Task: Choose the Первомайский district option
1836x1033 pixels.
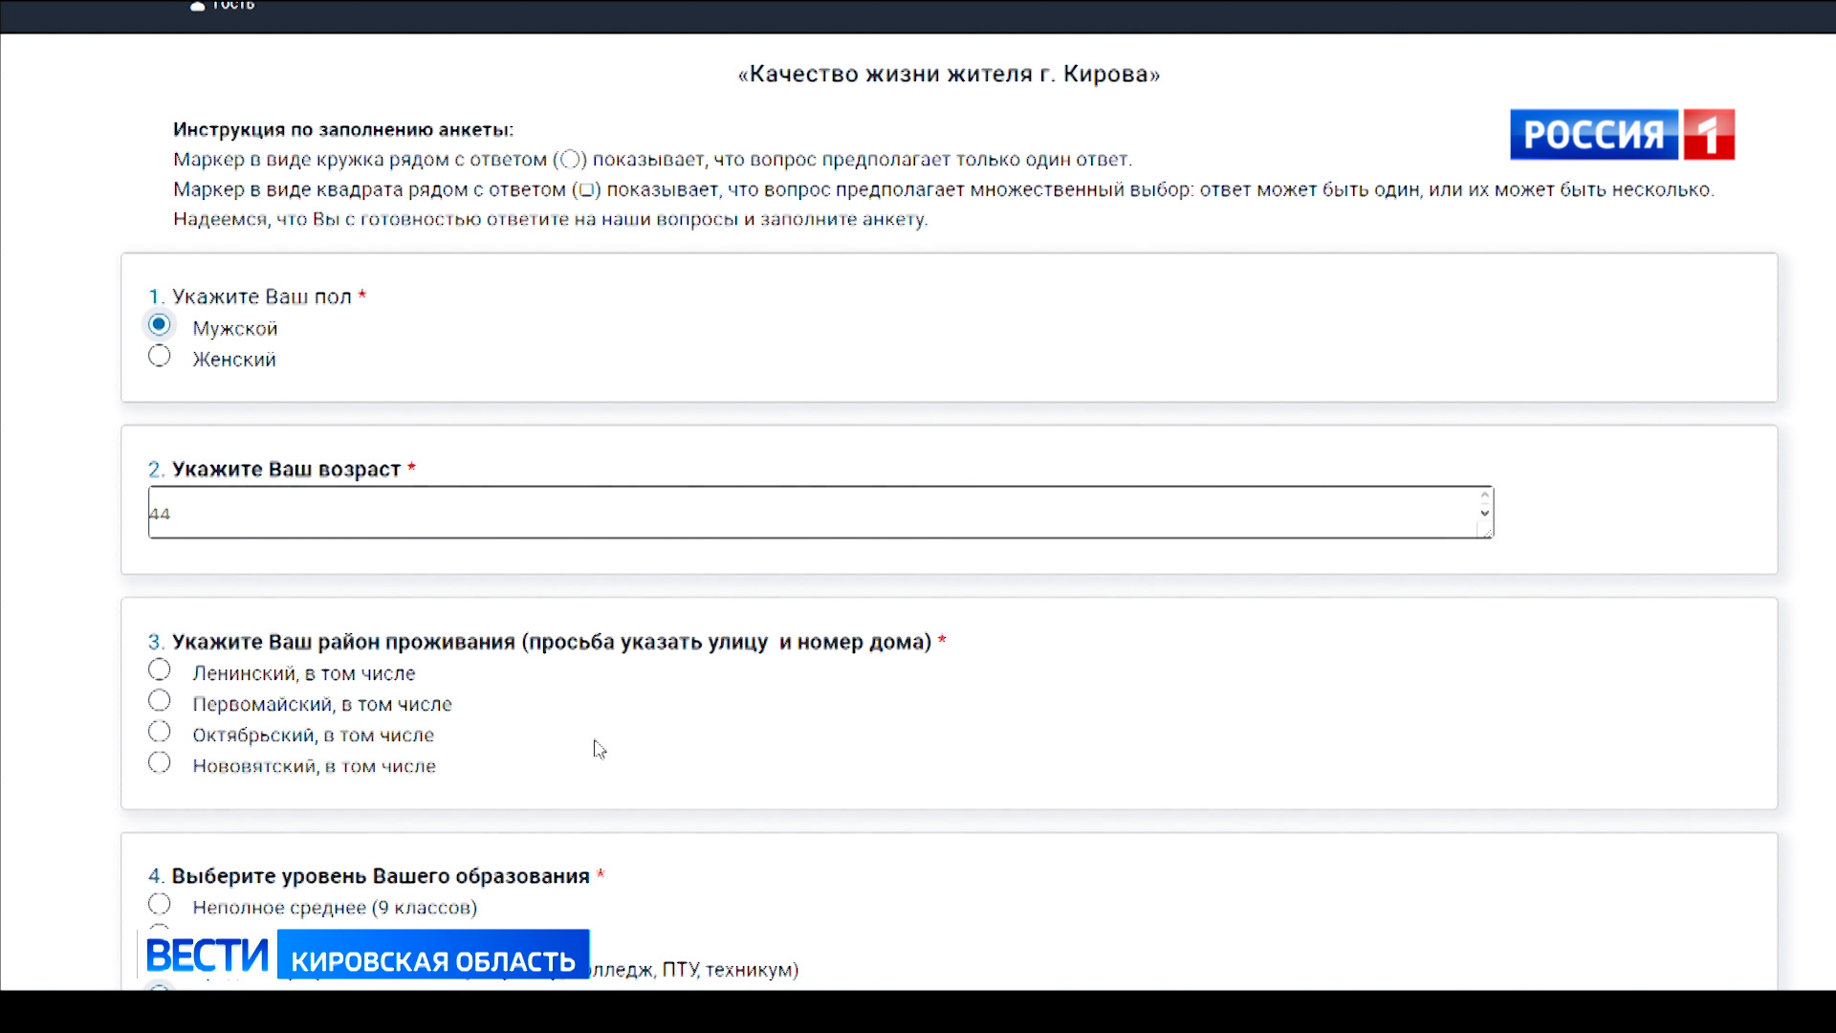Action: tap(160, 701)
